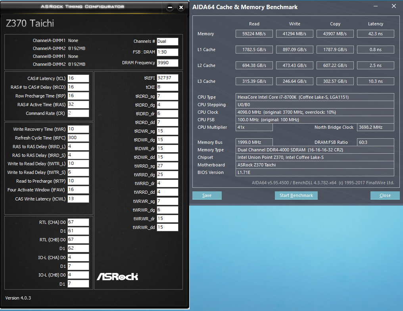Select the Write Recovery Time (tWR) field

tap(78, 129)
